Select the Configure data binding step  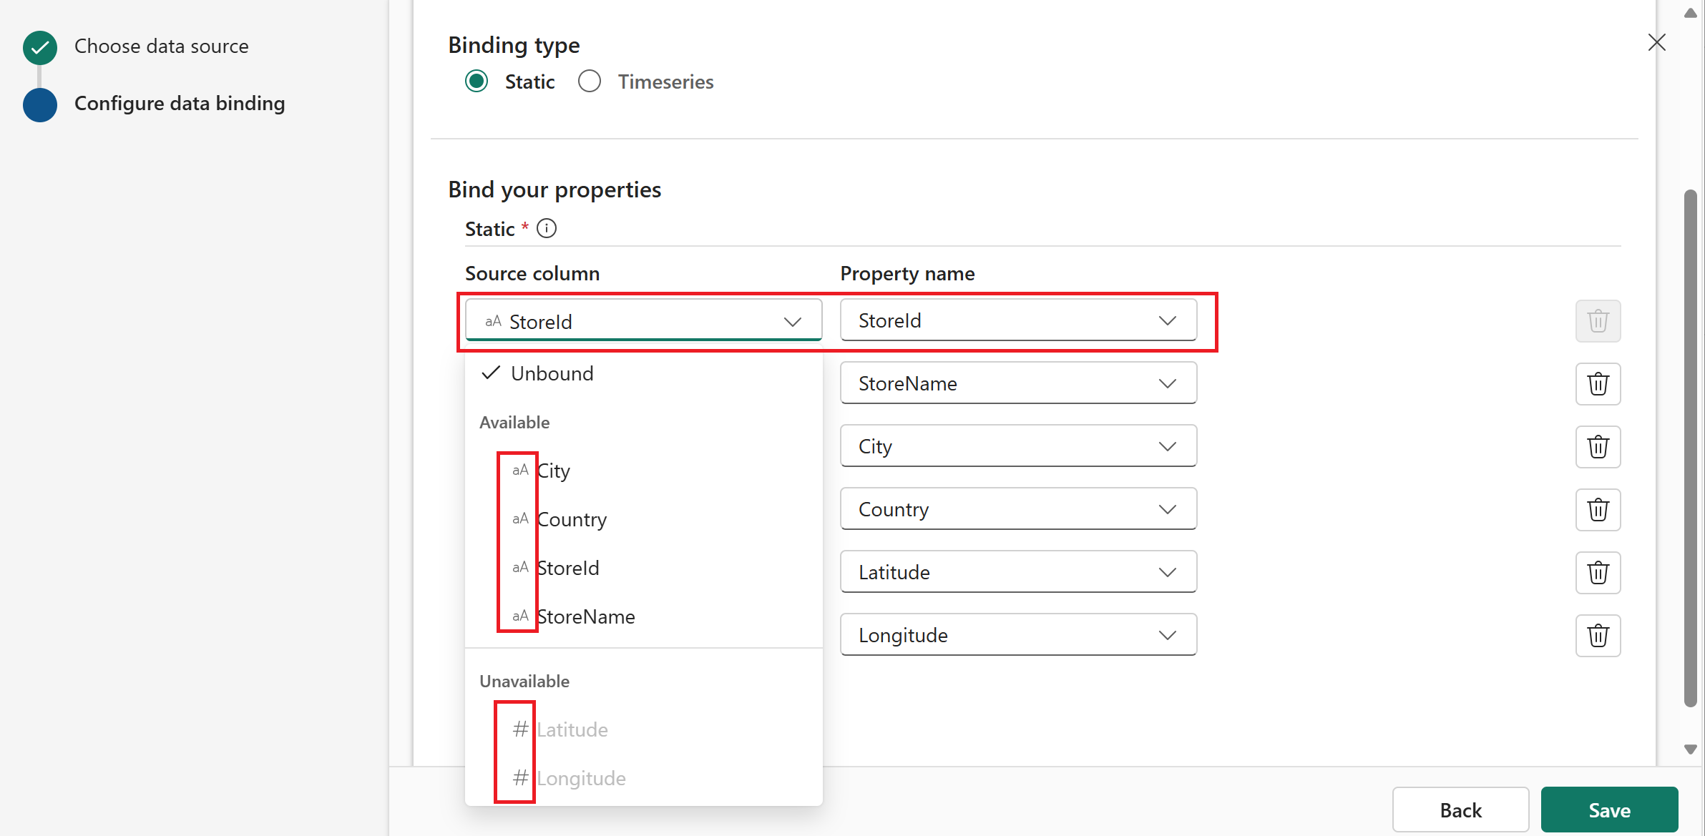(x=179, y=104)
